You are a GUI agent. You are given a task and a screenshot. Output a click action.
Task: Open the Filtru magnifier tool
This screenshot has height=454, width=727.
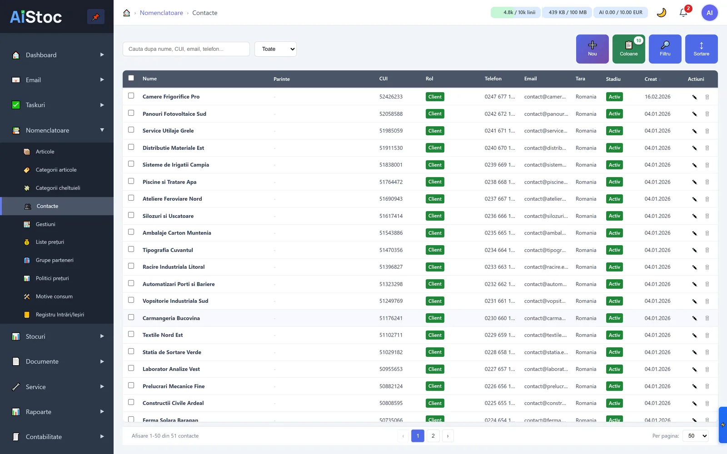click(665, 49)
